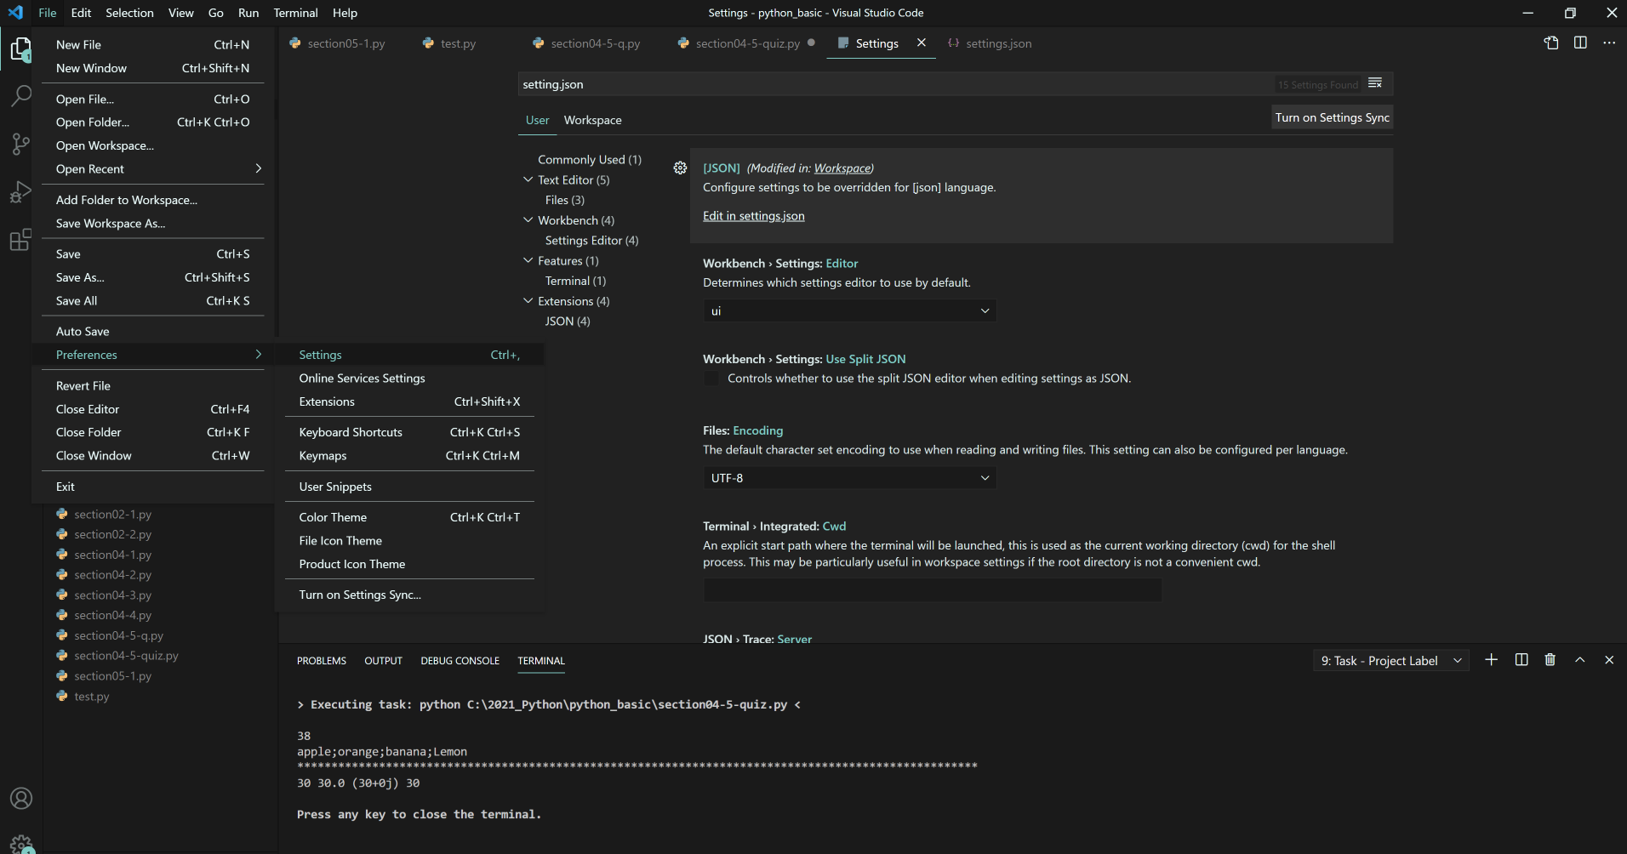Add new terminal with plus icon
Screen dimensions: 1627x854
point(1491,660)
